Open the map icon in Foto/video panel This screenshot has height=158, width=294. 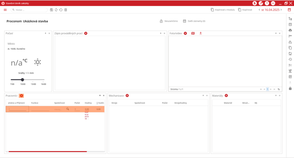[193, 33]
